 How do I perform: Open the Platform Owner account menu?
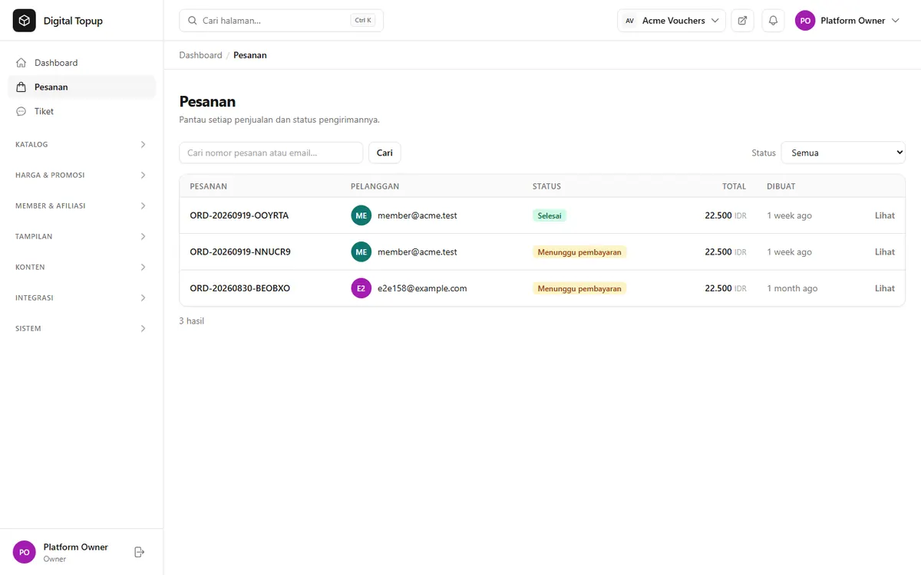pyautogui.click(x=848, y=21)
